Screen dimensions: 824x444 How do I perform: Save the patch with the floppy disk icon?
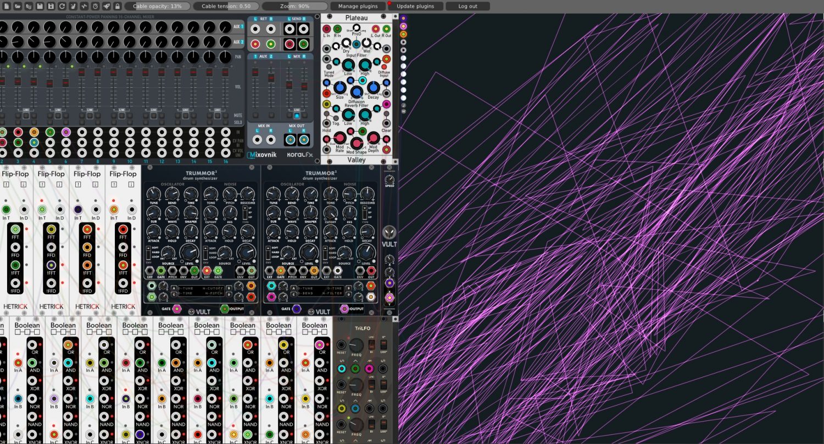pos(40,6)
